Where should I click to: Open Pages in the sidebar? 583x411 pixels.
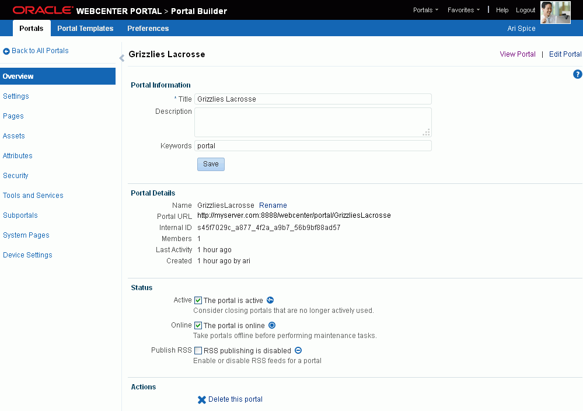coord(13,116)
